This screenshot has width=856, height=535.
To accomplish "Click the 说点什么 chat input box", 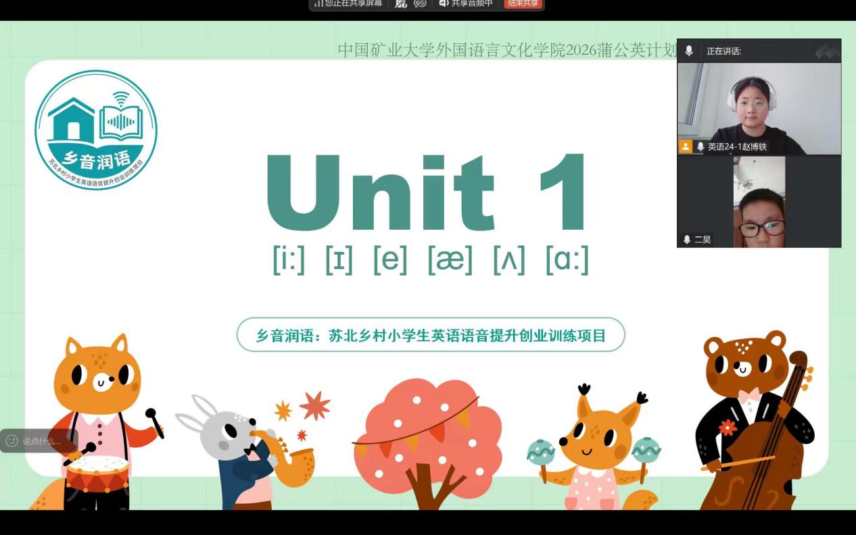I will click(x=39, y=441).
